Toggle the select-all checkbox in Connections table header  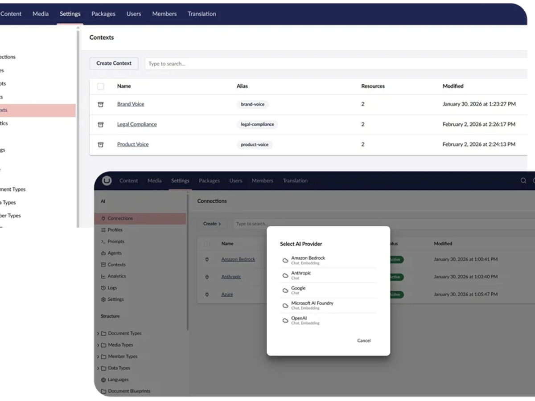pos(207,244)
